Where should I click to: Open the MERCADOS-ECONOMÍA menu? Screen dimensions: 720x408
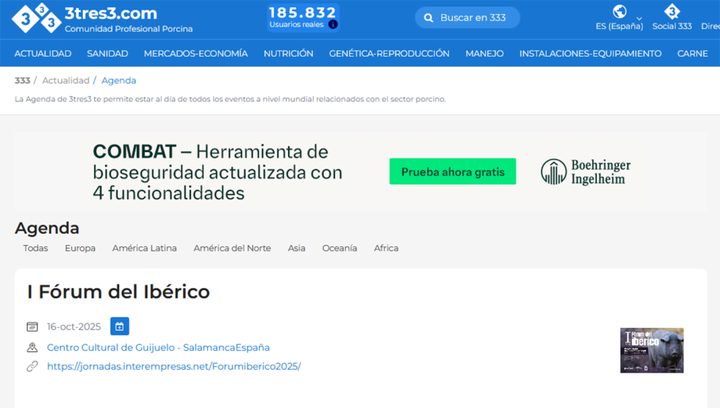click(195, 54)
